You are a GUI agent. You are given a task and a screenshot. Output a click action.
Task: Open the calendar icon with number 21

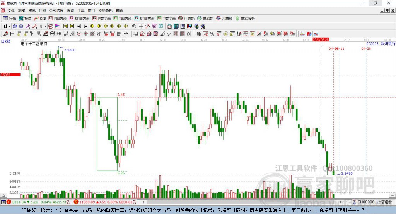coord(169,26)
